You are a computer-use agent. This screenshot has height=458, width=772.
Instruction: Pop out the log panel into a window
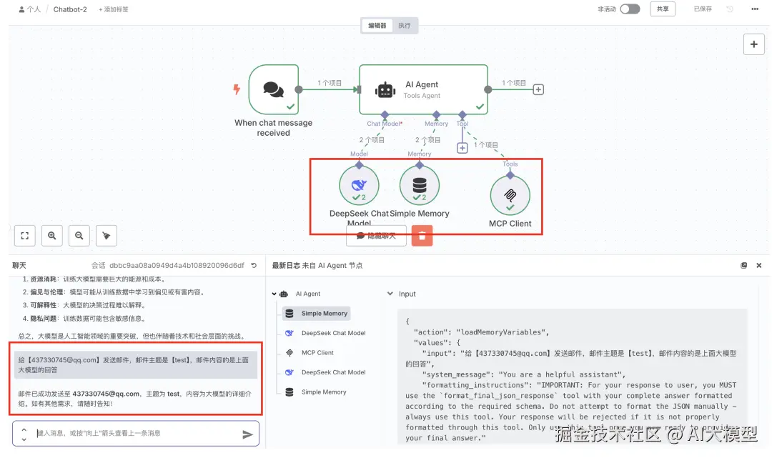pos(743,265)
